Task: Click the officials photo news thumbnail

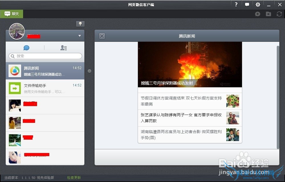Action: (233, 135)
